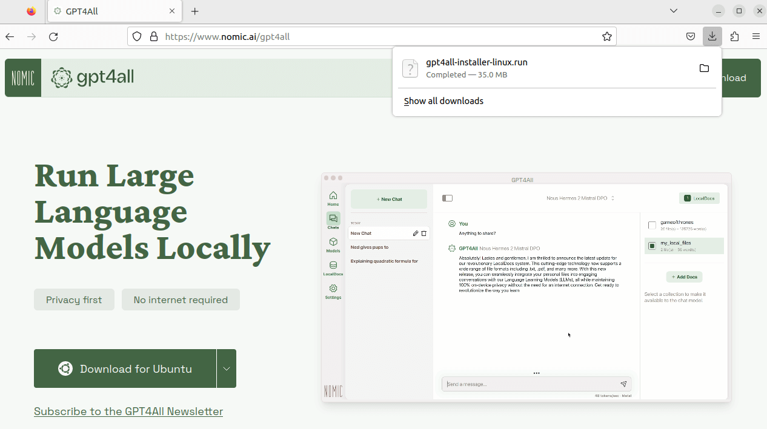Show downloaded file in folder
This screenshot has width=767, height=429.
[x=704, y=68]
